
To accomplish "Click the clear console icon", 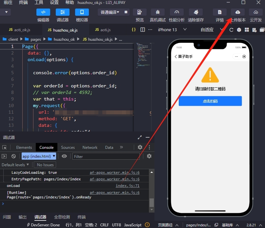I will [x=13, y=156].
